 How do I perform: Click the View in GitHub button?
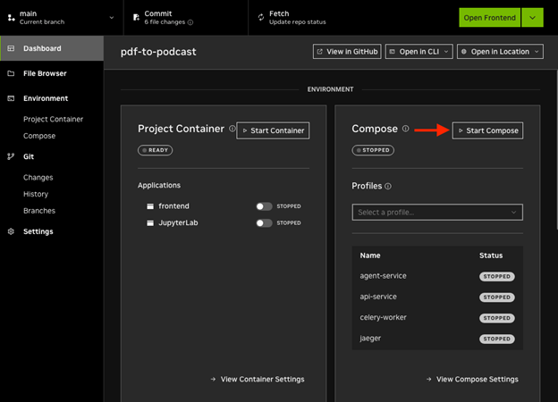coord(347,52)
